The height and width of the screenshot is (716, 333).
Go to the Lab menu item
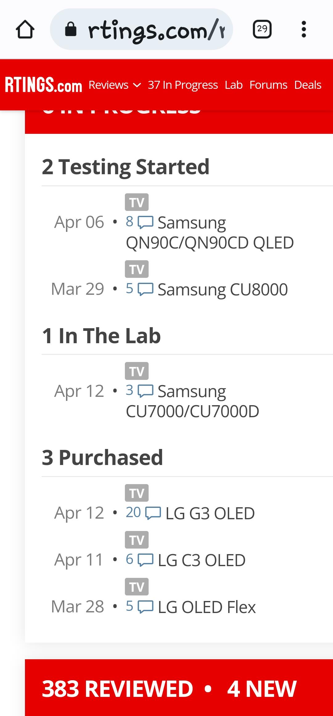point(233,85)
